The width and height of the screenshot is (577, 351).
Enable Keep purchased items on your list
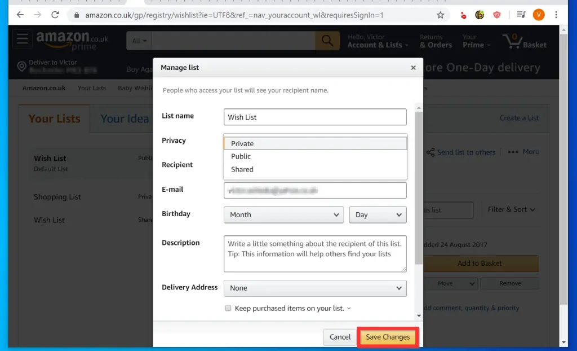[228, 308]
